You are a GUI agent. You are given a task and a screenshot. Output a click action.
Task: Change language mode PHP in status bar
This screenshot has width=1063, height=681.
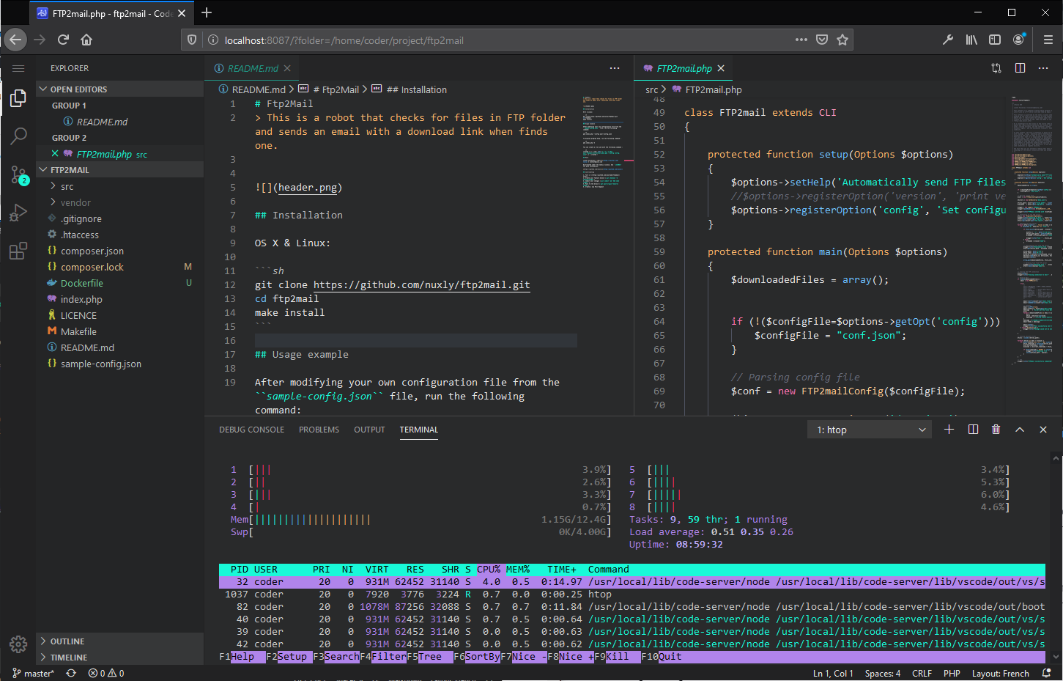[952, 673]
